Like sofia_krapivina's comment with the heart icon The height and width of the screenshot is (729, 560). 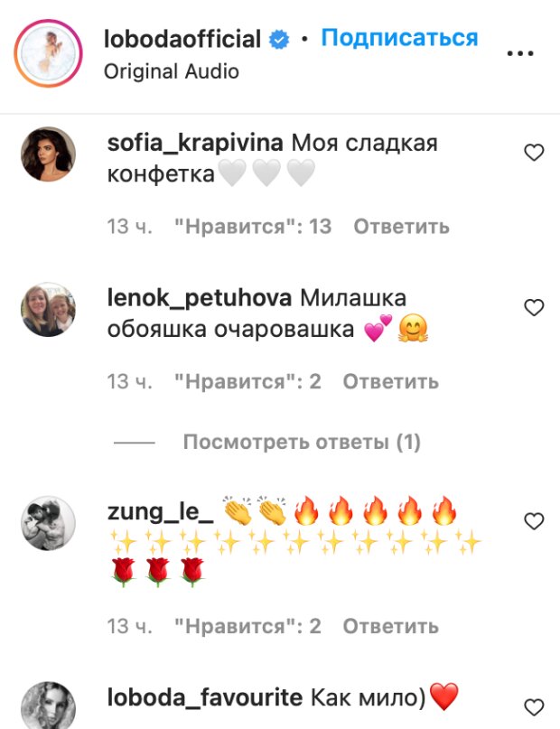pyautogui.click(x=534, y=153)
